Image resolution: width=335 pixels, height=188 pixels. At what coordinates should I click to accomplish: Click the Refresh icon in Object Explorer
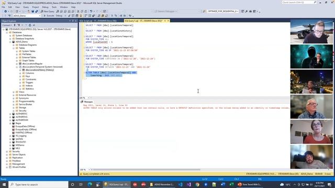(30, 25)
